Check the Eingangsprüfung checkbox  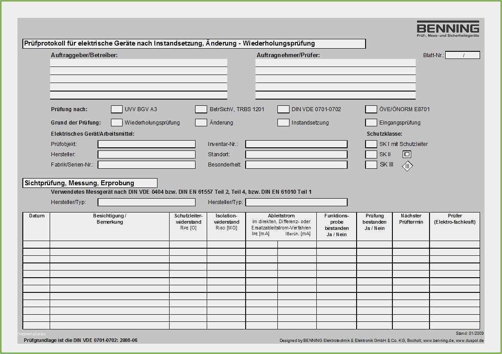[371, 122]
